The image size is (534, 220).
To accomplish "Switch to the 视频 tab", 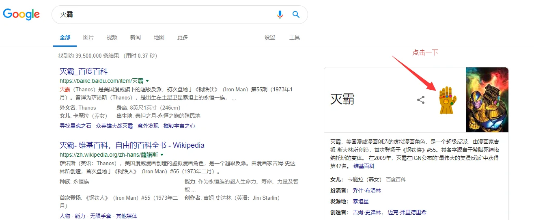I will pyautogui.click(x=112, y=37).
